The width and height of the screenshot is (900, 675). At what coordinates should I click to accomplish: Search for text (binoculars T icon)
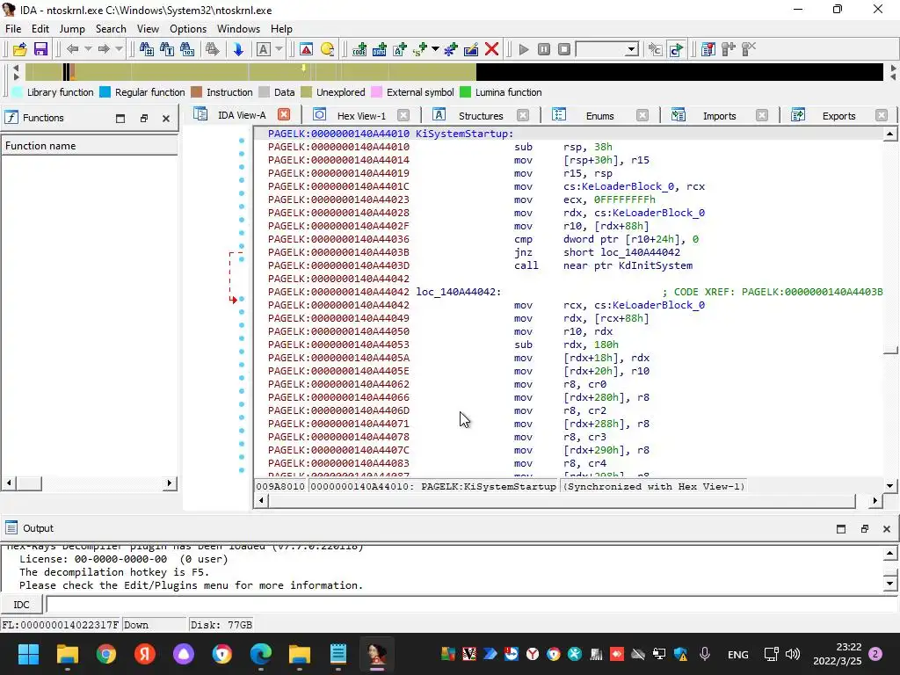point(167,49)
